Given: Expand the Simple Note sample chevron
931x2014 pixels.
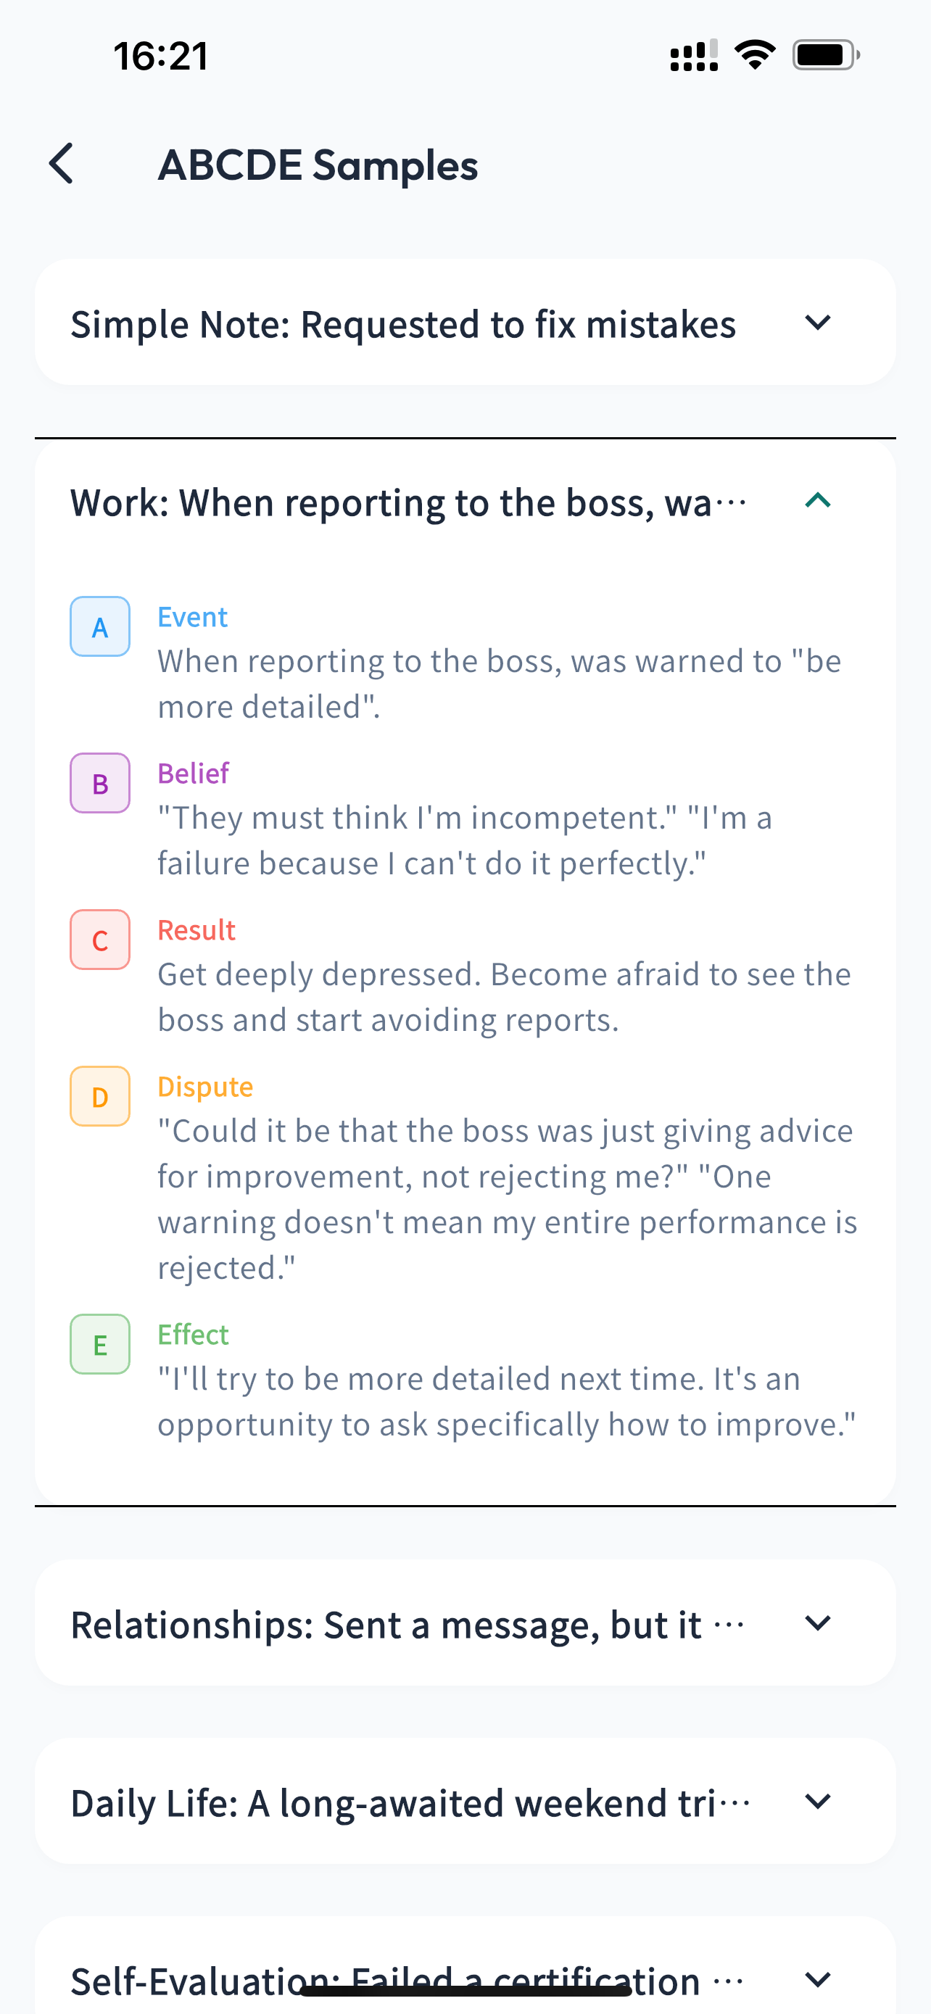Looking at the screenshot, I should click(x=818, y=322).
